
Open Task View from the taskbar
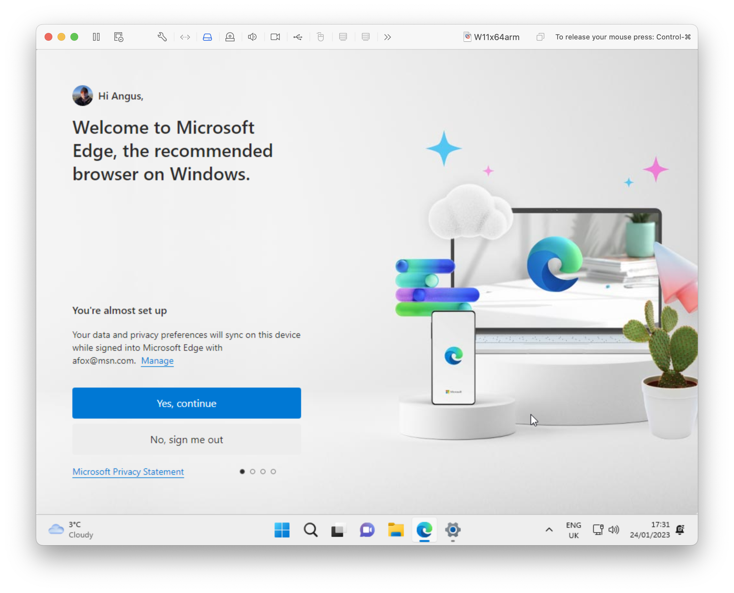click(339, 530)
